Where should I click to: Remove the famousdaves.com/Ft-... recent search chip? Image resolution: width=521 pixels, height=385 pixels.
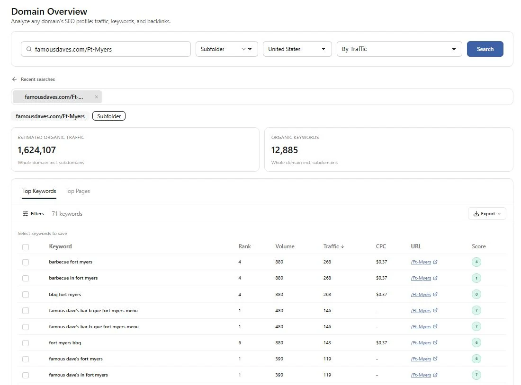click(x=96, y=97)
